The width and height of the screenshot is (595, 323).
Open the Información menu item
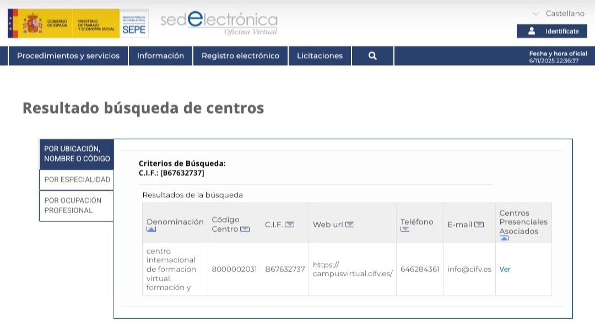160,56
